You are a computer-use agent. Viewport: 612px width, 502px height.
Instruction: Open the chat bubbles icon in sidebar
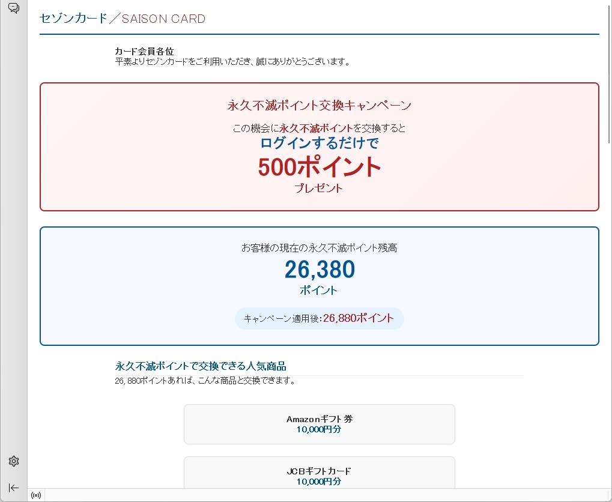point(13,8)
